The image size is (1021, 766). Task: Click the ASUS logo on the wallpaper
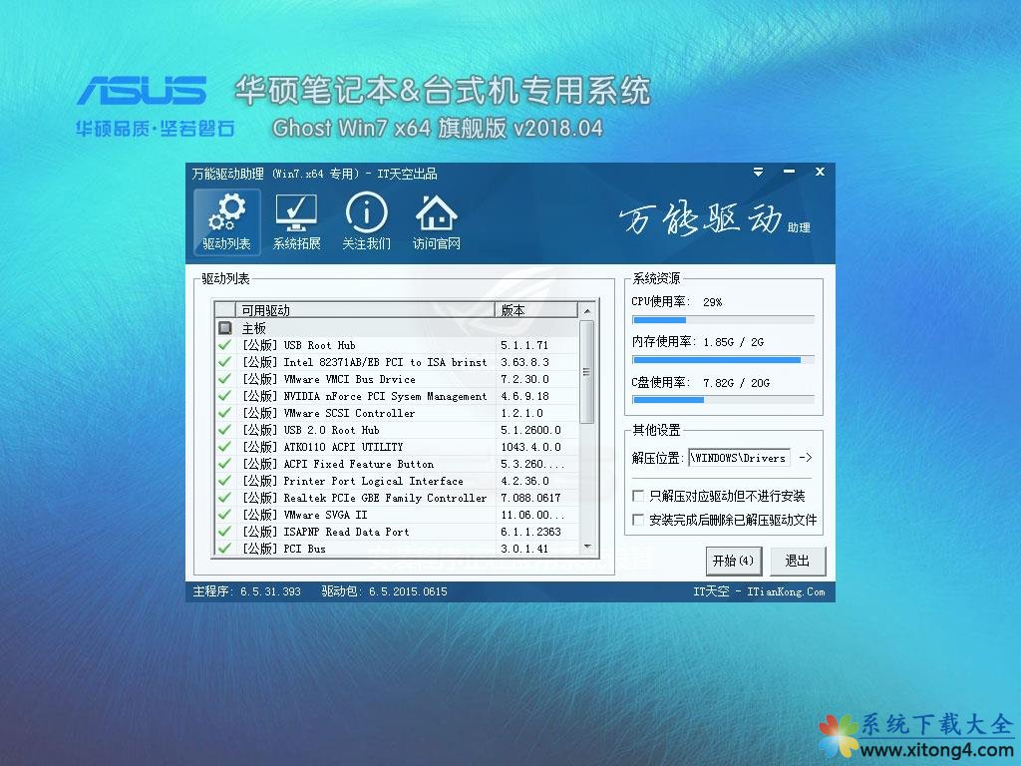(142, 90)
